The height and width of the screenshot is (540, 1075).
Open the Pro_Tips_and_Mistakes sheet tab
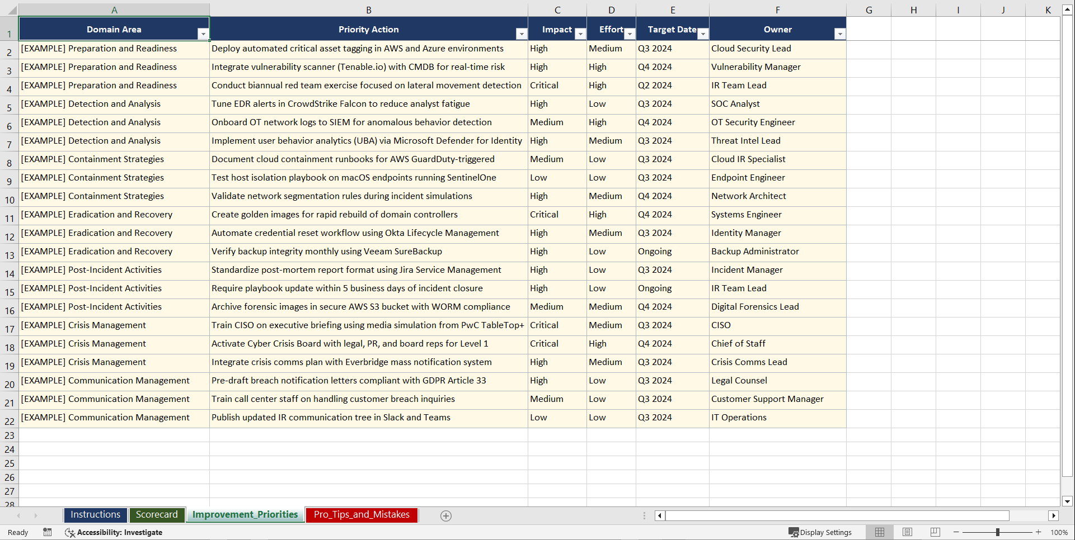pyautogui.click(x=361, y=515)
